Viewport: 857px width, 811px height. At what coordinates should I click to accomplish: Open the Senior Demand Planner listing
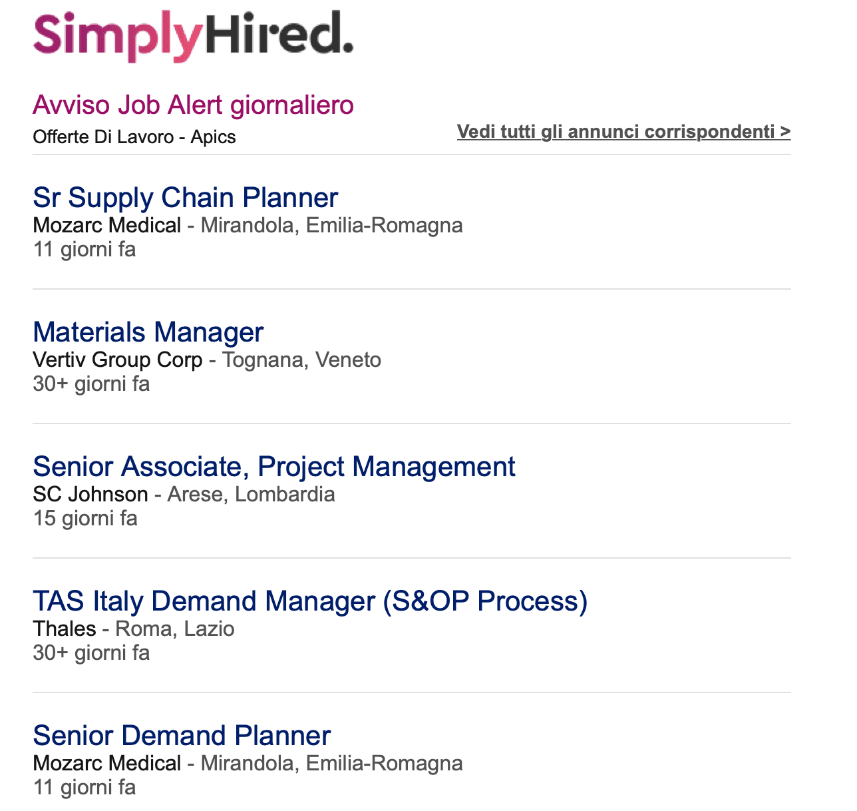tap(182, 736)
